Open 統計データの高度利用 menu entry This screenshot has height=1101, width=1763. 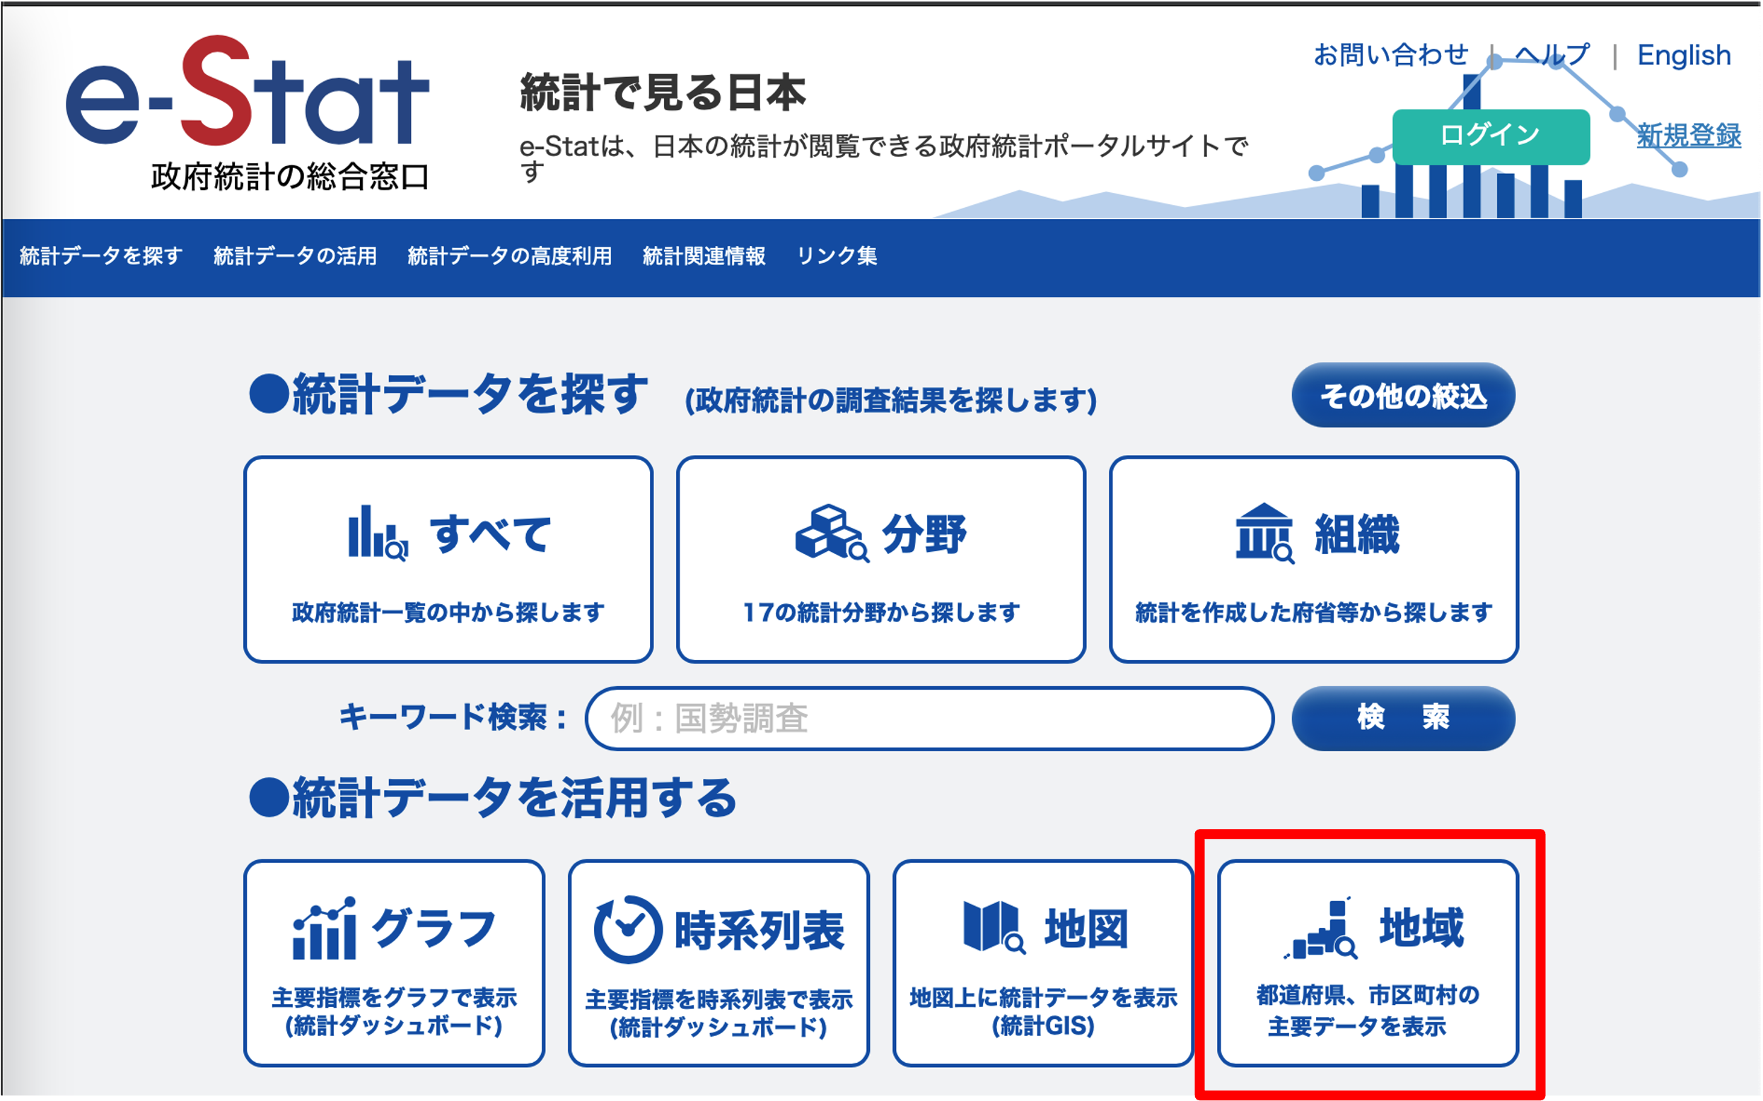510,256
